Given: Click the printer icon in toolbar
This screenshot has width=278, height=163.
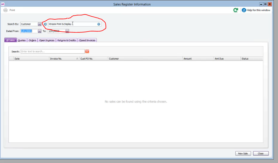Looking at the screenshot, I should [5, 10].
